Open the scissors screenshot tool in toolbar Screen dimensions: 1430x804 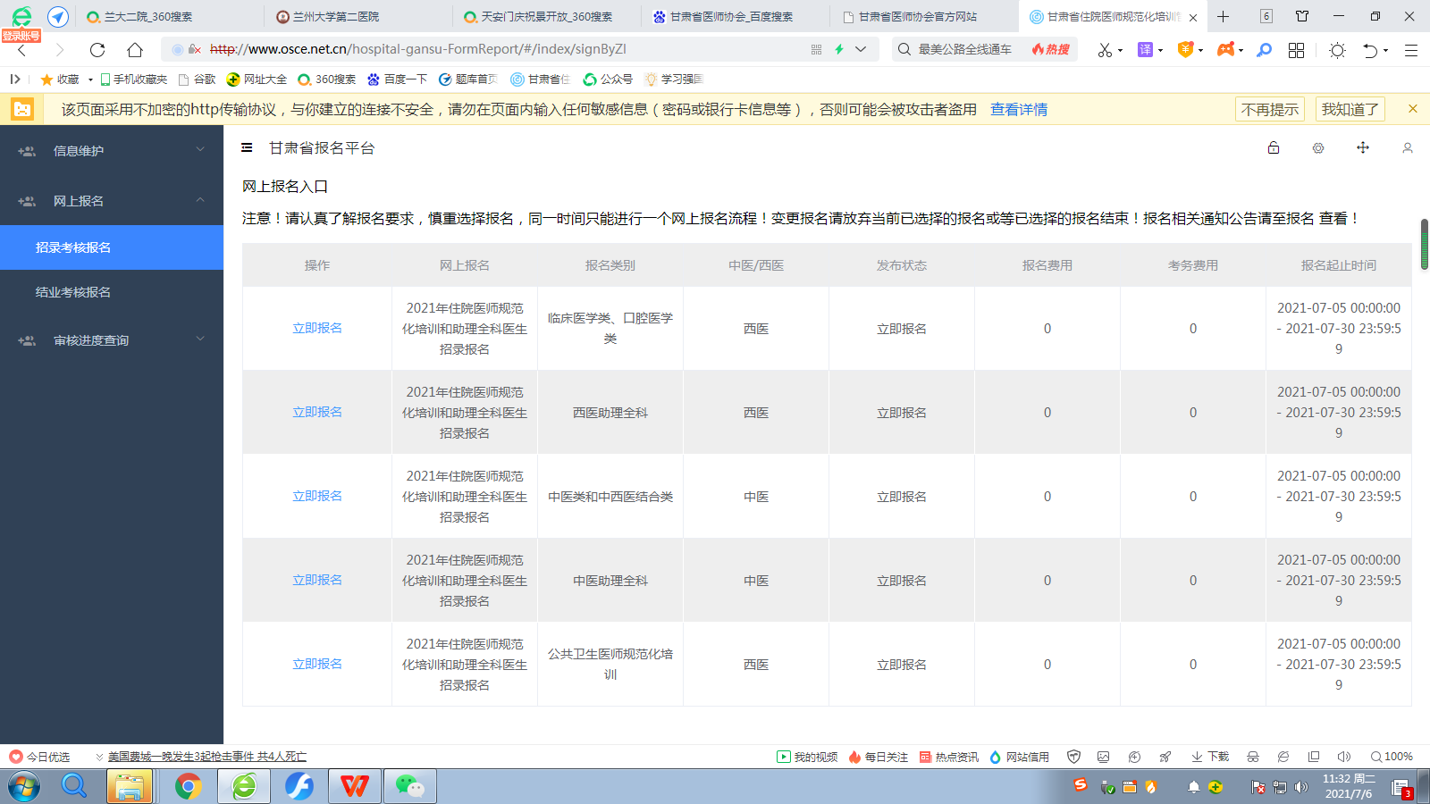point(1105,50)
